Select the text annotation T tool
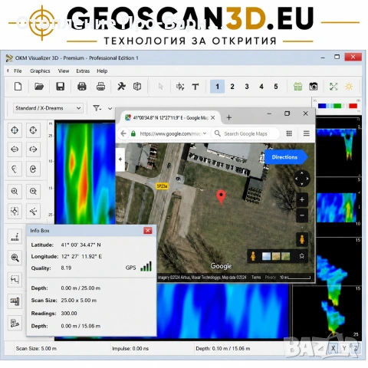Image resolution: width=368 pixels, height=368 pixels. 195,87
